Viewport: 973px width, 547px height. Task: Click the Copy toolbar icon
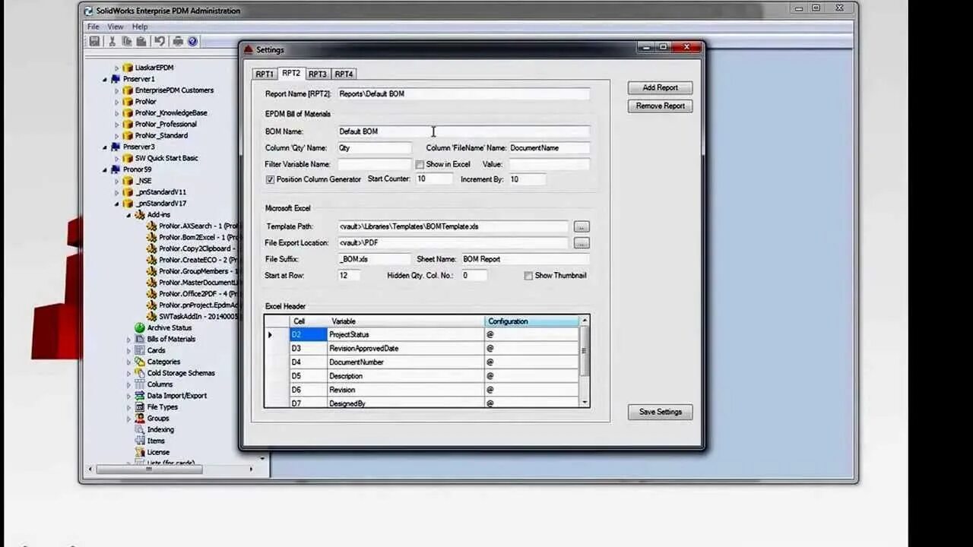click(x=127, y=41)
